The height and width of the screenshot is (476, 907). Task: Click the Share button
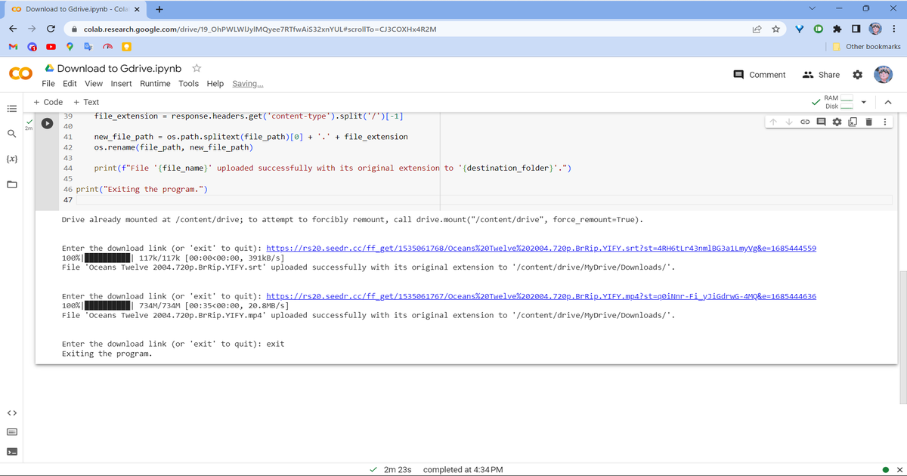tap(821, 75)
